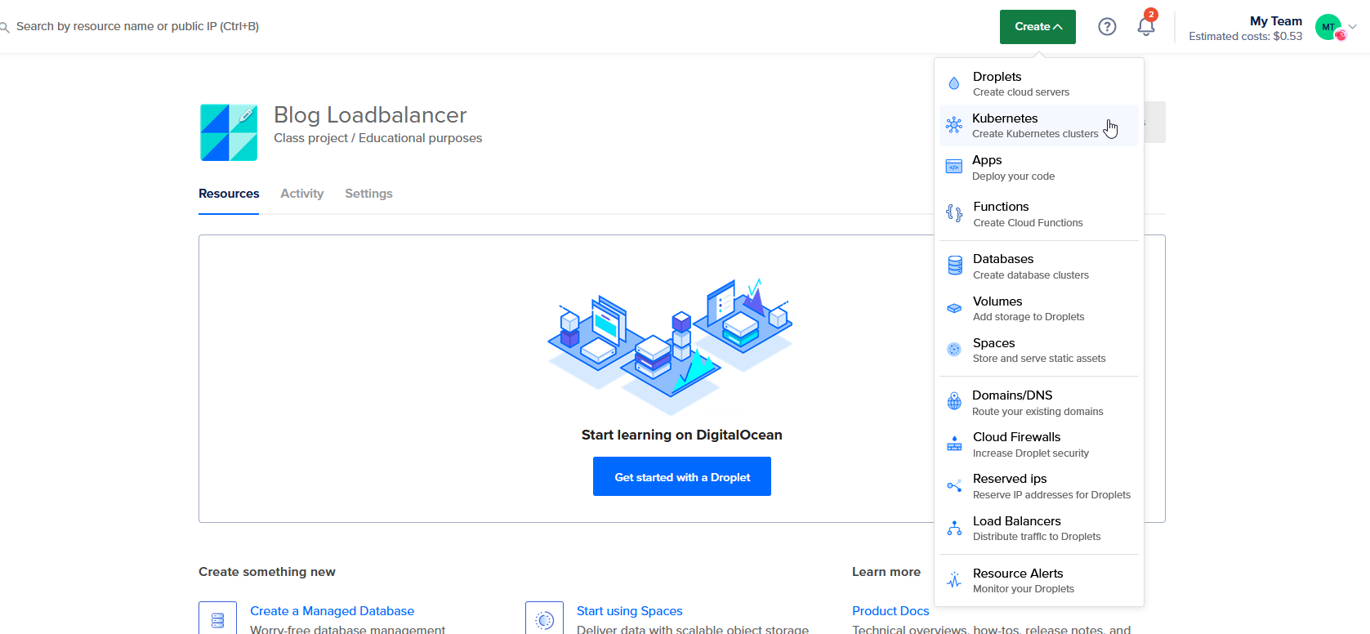
Task: Open the notifications bell
Action: 1146,27
